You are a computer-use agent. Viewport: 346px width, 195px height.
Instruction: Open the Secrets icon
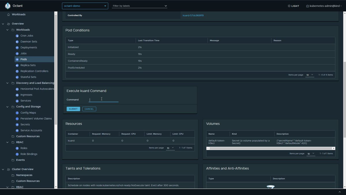[17, 125]
